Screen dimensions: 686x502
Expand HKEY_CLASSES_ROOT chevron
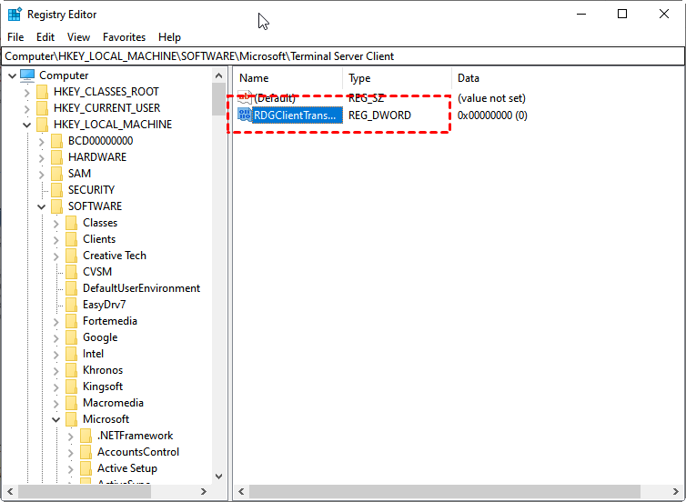click(26, 92)
